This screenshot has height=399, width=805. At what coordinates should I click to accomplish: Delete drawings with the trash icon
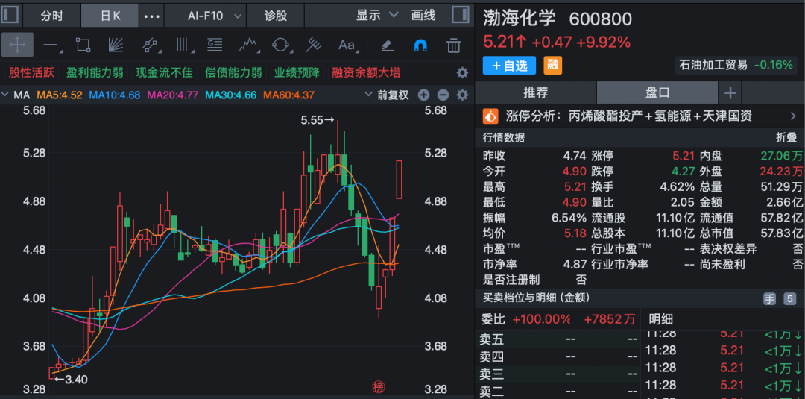click(x=453, y=45)
